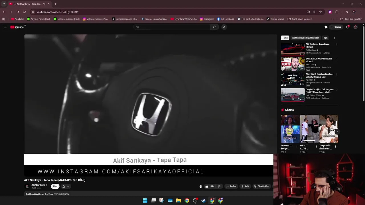Open Akif Sarıkaya channel avatar

(x=27, y=186)
